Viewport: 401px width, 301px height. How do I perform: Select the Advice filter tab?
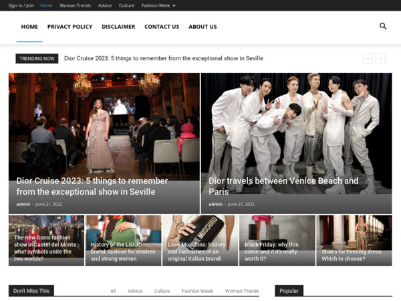pos(135,291)
